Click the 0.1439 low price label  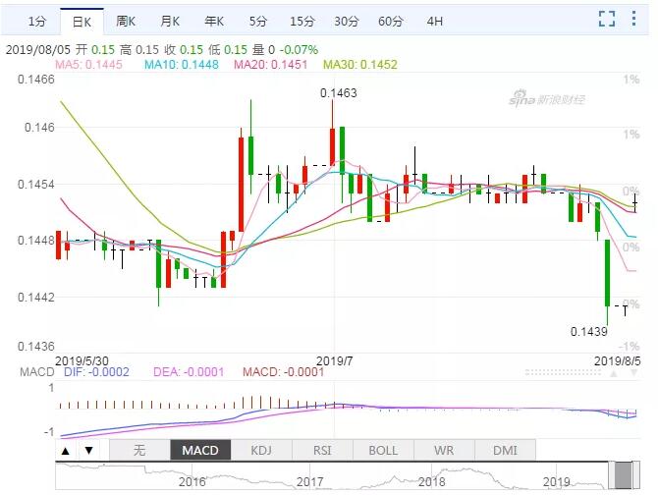click(588, 332)
